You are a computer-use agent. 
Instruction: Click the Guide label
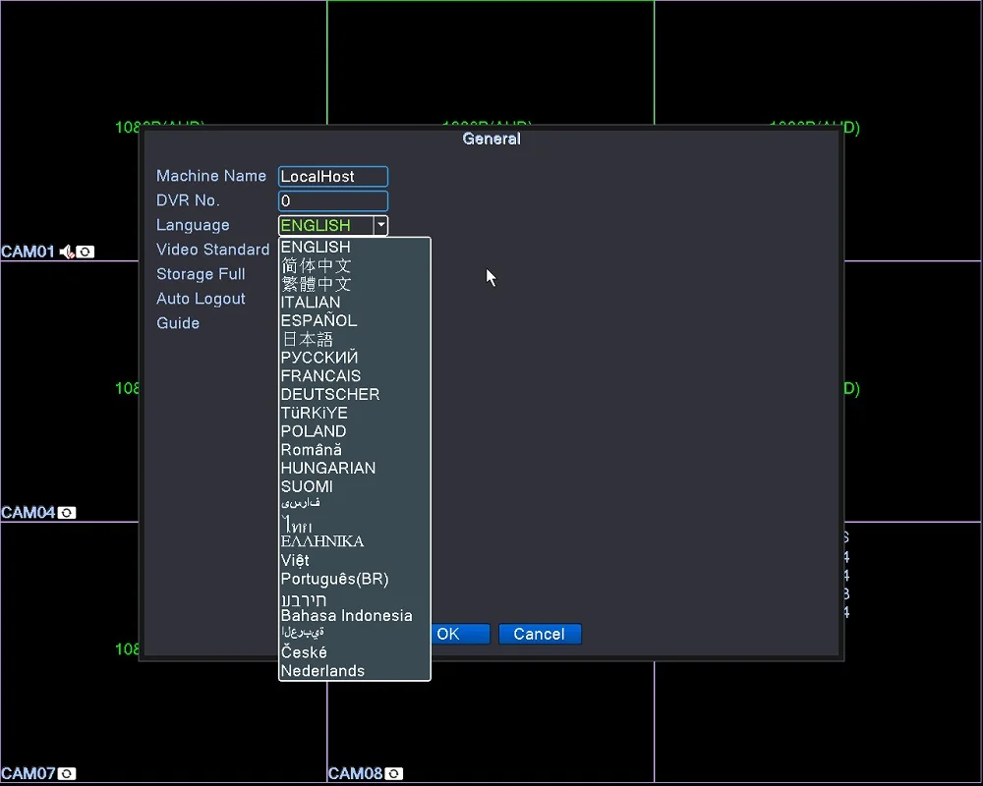[178, 323]
